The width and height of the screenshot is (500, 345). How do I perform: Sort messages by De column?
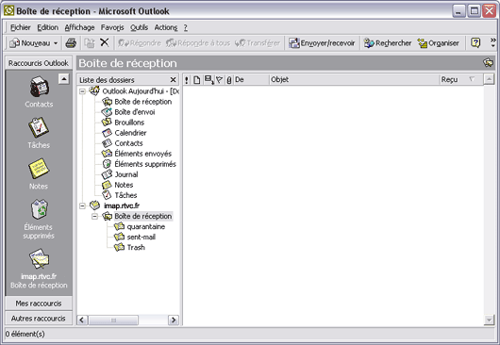251,79
